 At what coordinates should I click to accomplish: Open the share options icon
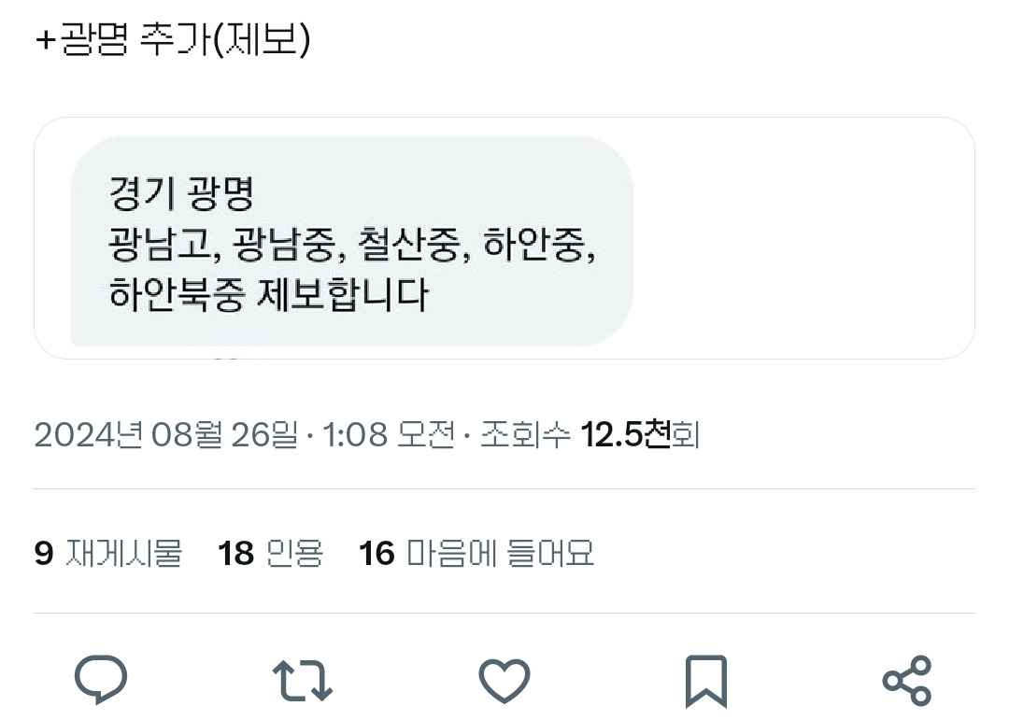(x=907, y=680)
